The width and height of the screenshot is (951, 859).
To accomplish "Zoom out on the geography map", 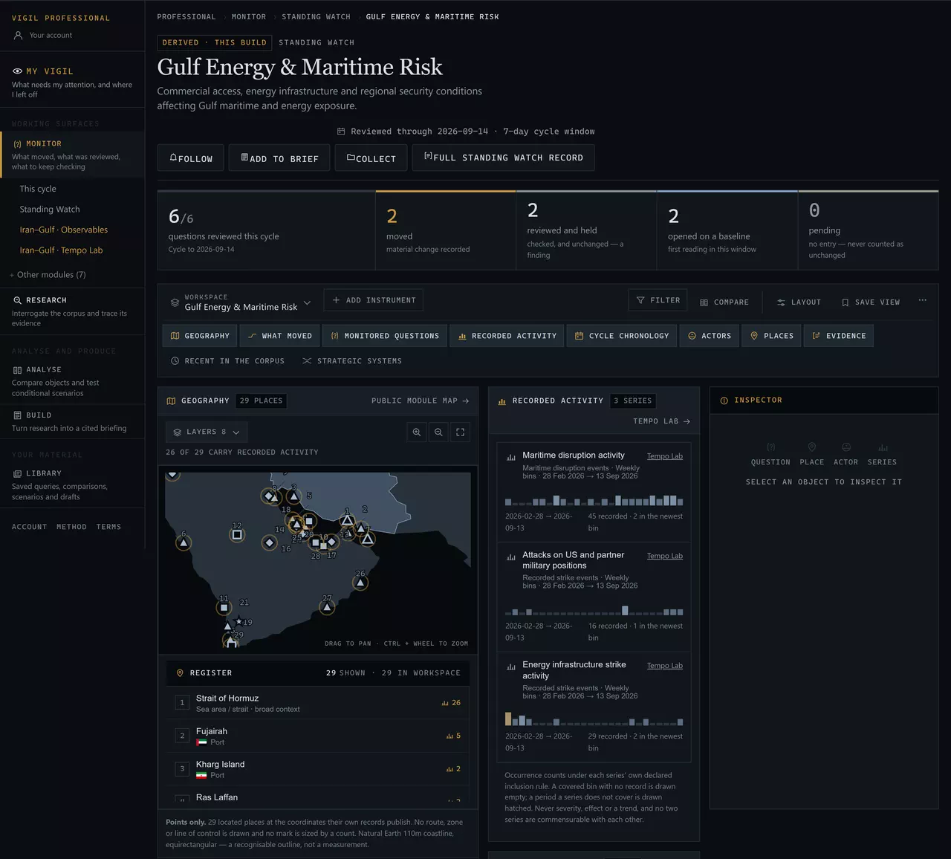I will tap(438, 432).
